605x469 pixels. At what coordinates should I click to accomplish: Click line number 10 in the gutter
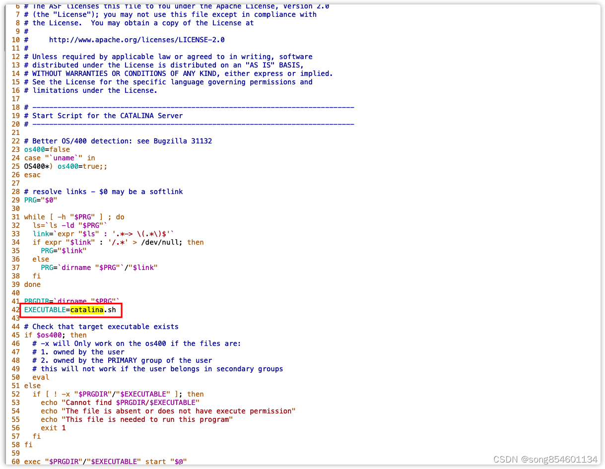(15, 40)
